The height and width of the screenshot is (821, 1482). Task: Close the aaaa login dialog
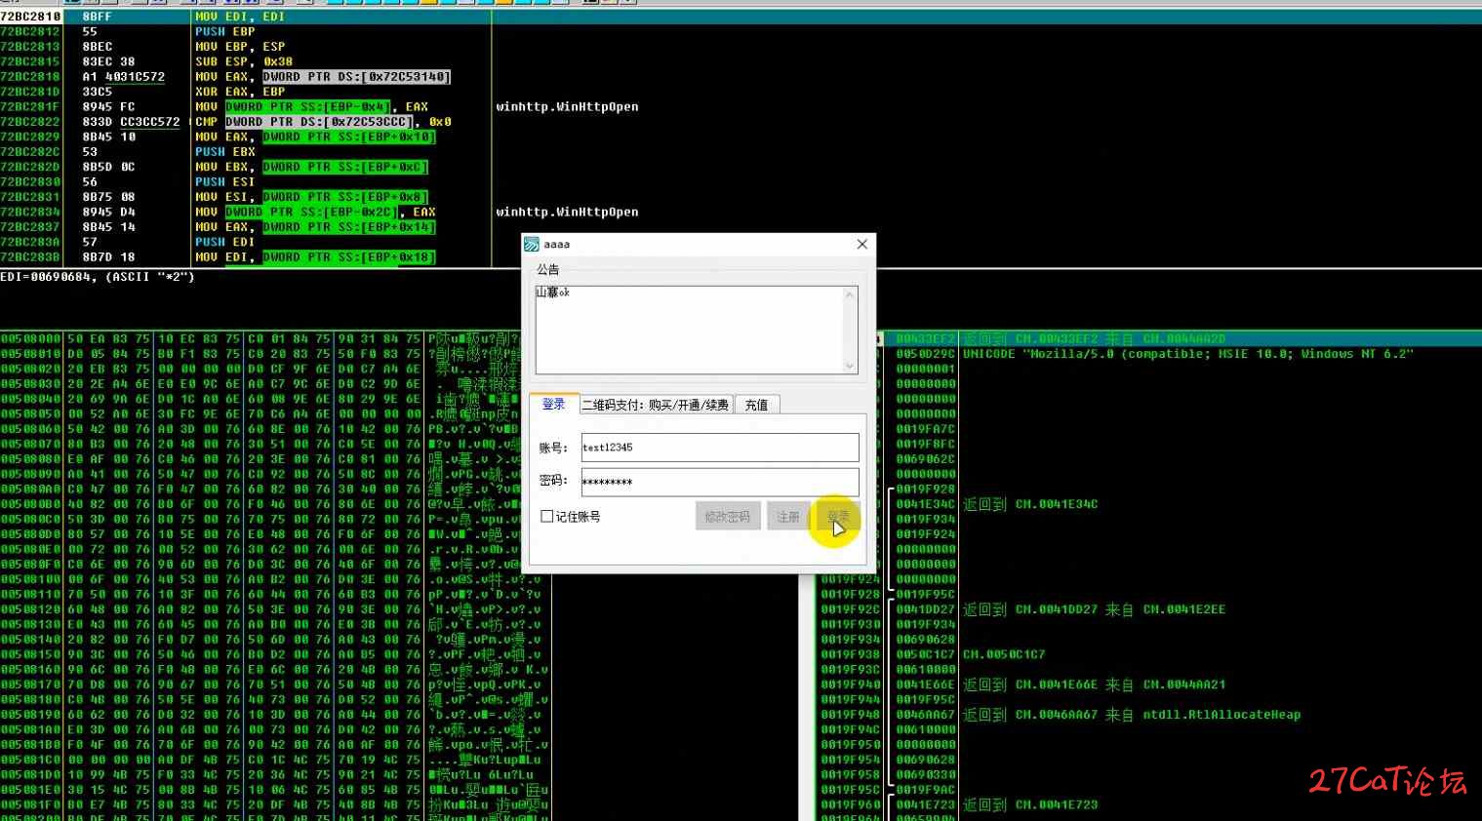click(861, 244)
